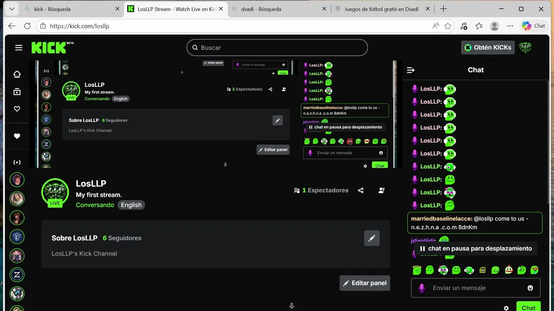Open the Home icon in the sidebar
Image resolution: width=554 pixels, height=311 pixels.
pos(17,74)
